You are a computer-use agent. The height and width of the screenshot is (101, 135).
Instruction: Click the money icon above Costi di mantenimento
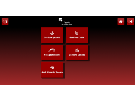coord(52,68)
